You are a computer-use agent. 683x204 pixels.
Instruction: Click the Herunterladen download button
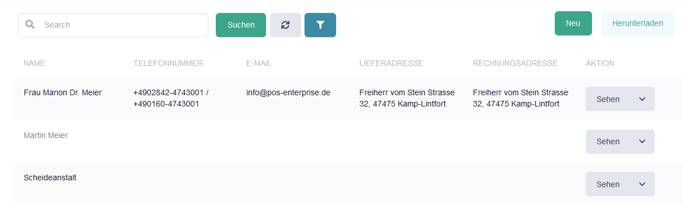pyautogui.click(x=638, y=23)
